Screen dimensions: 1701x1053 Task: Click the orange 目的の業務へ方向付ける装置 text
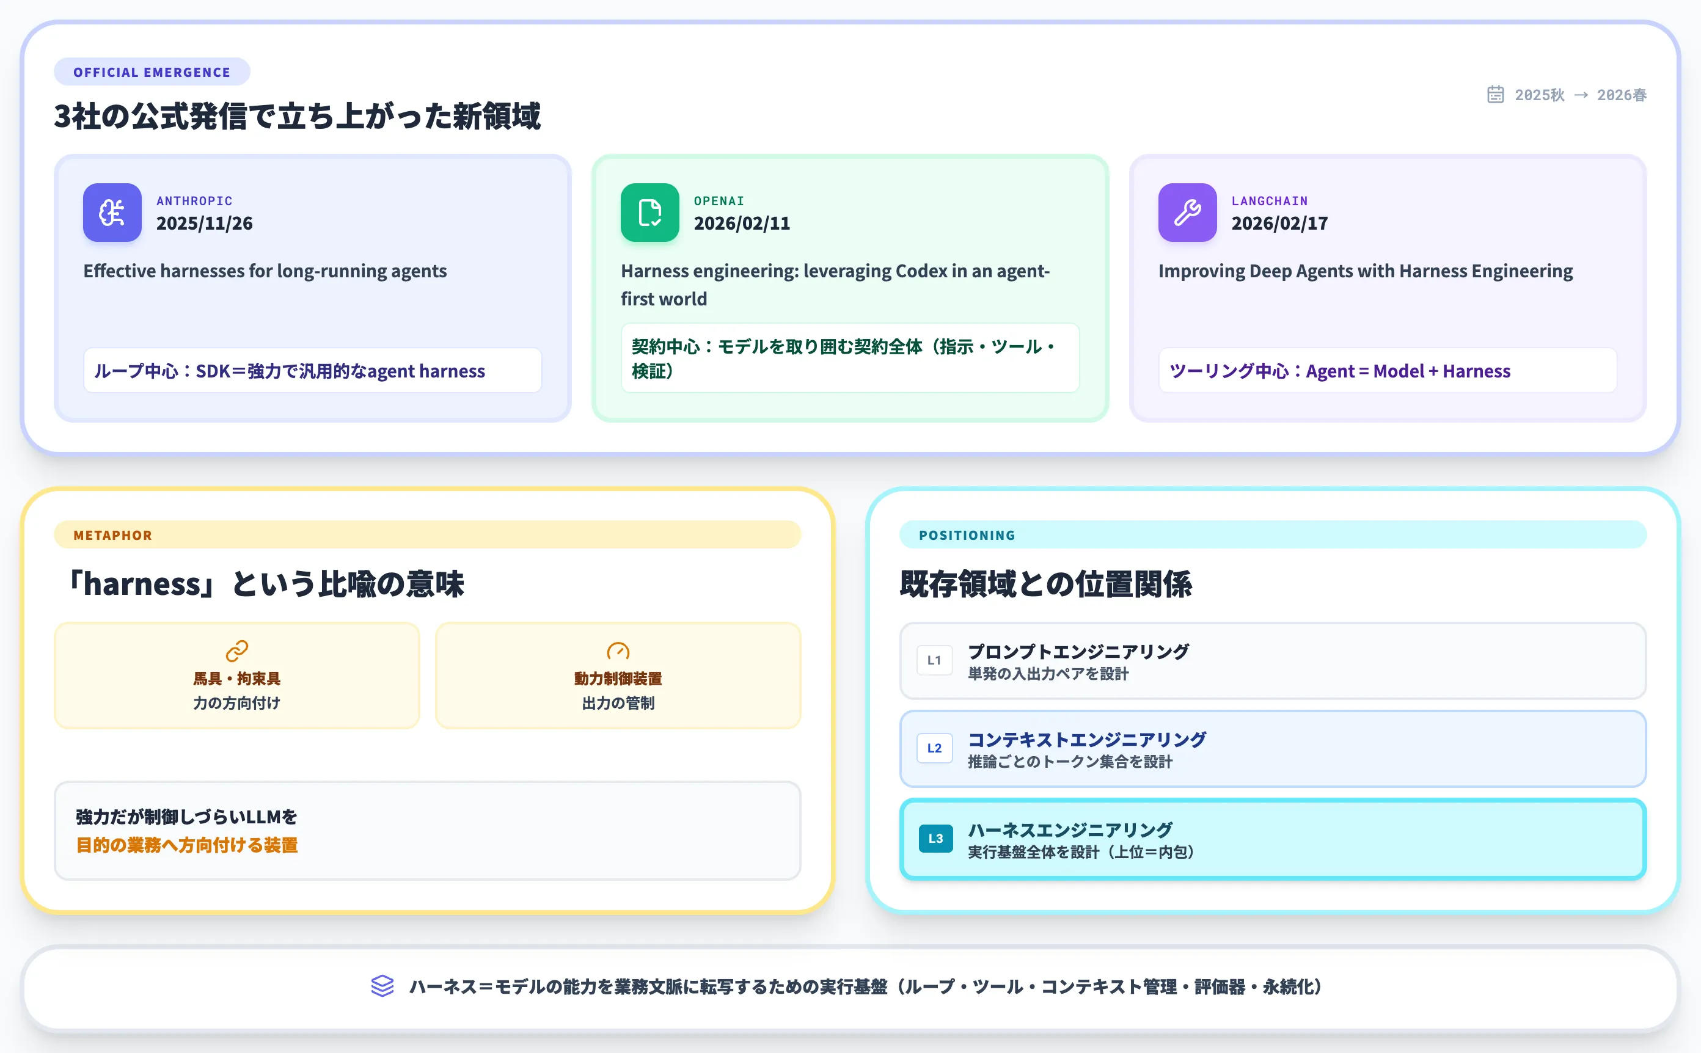[187, 845]
